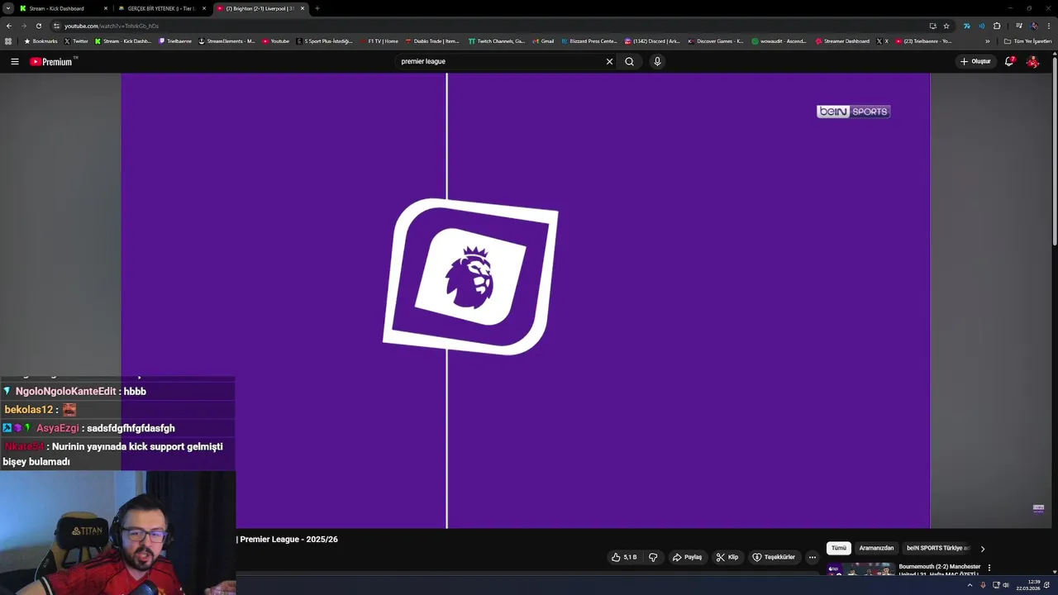The width and height of the screenshot is (1058, 595).
Task: Go back in browser history
Action: tap(9, 26)
